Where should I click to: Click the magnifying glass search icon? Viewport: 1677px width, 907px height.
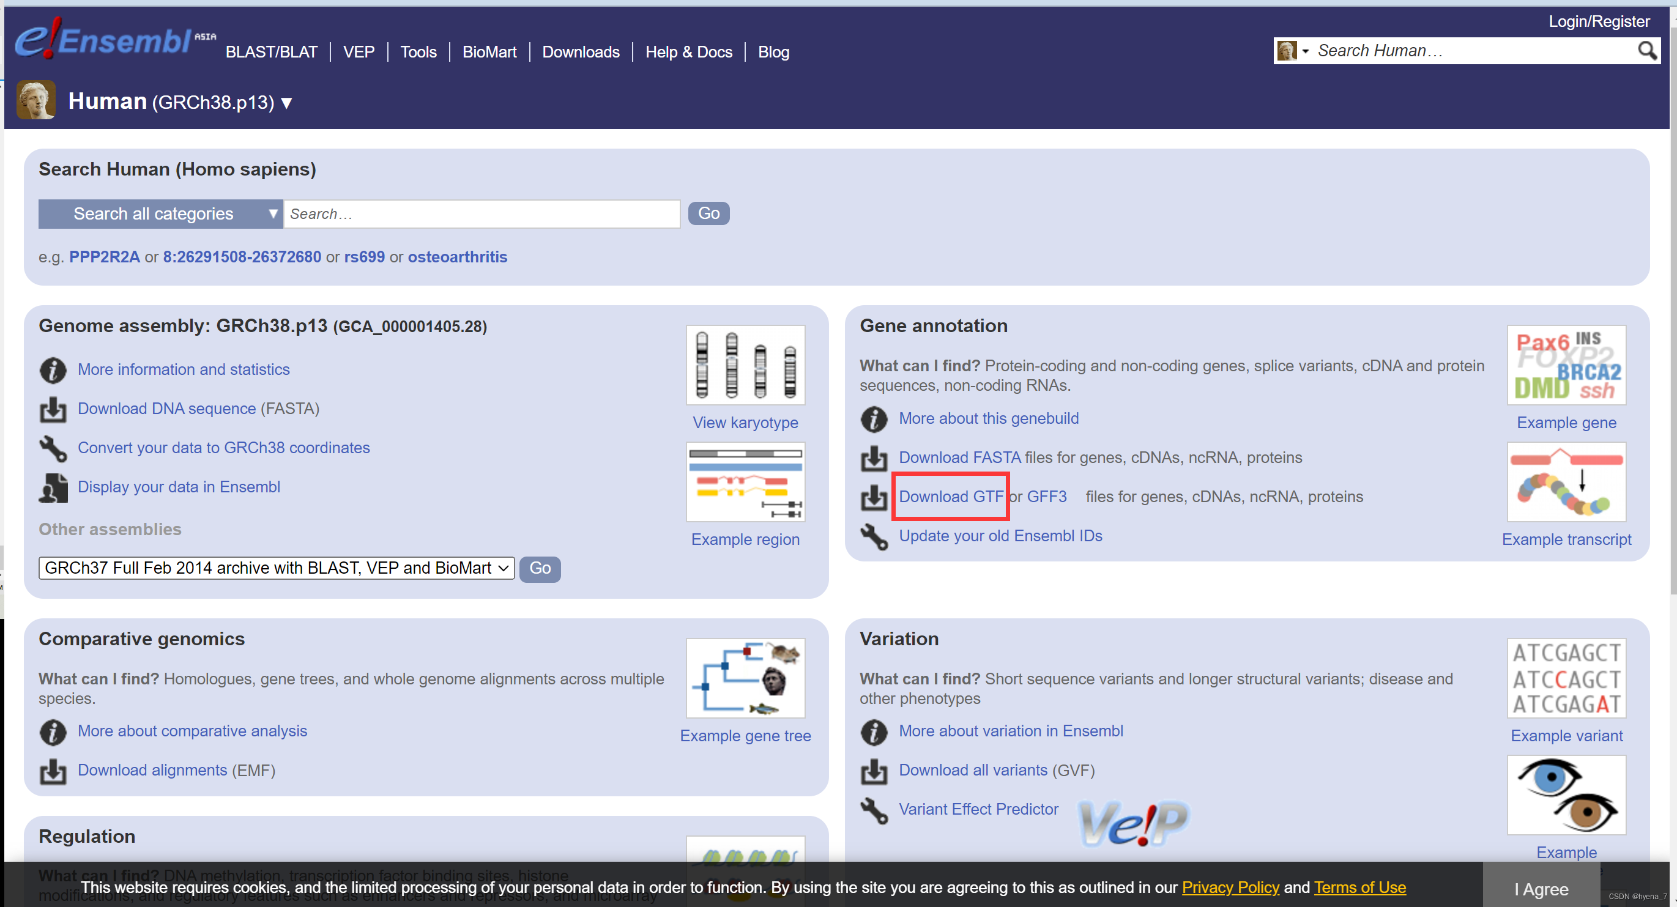[x=1646, y=50]
